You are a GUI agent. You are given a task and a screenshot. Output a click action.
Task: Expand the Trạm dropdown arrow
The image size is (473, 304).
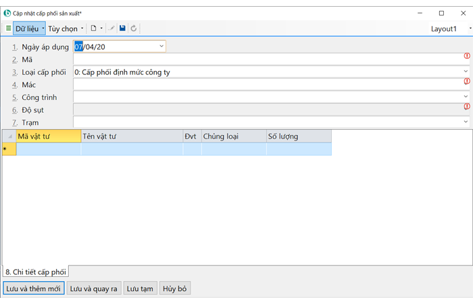466,122
